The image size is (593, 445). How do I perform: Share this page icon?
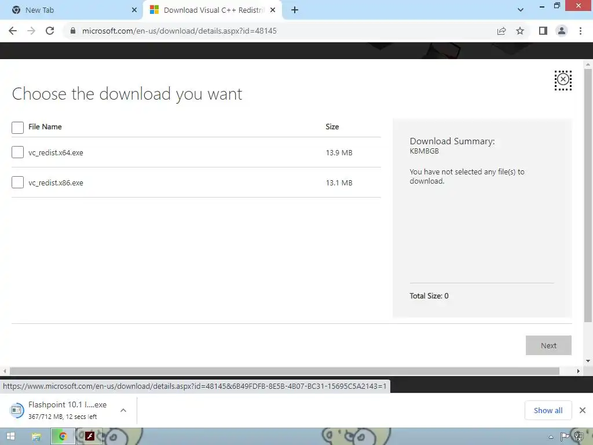[x=502, y=31]
